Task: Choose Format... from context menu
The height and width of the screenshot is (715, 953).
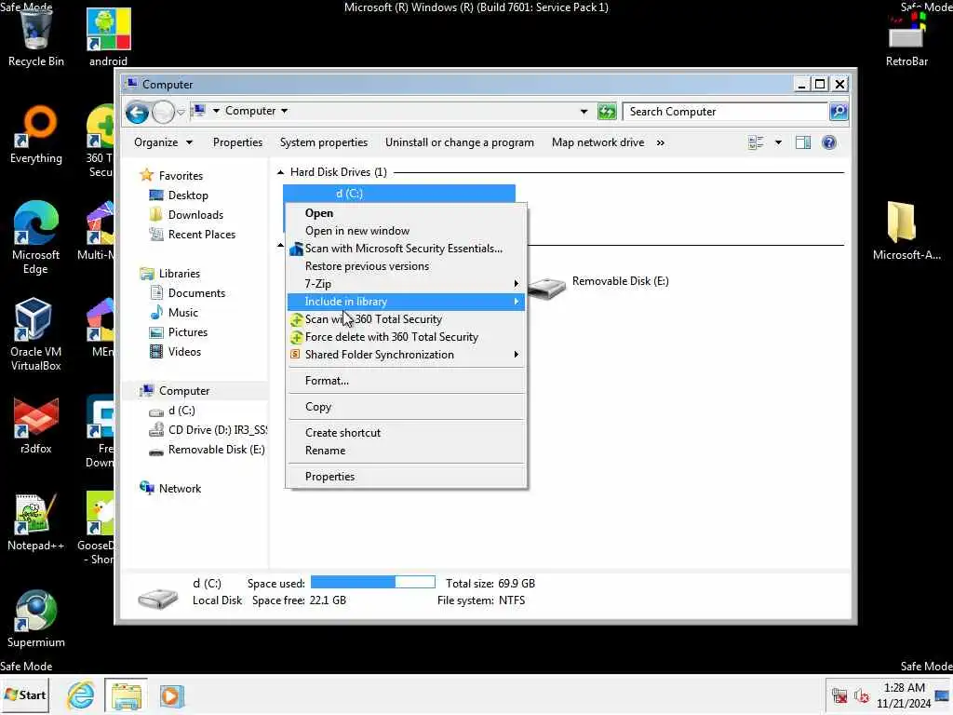Action: 406,381
